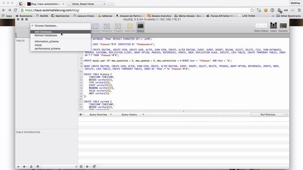Open the MailCatcher bookmark
303x170 pixels.
[61, 16]
